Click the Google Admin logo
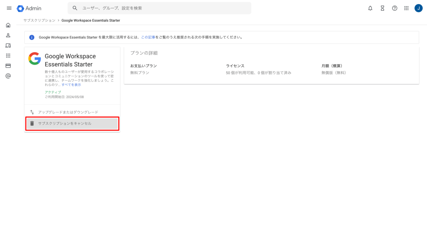Screen dimensions: 427x245 tap(29, 8)
